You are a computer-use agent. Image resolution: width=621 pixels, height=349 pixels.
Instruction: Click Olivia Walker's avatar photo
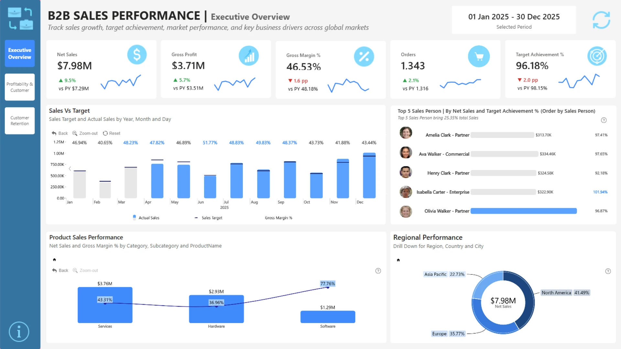[x=406, y=212]
